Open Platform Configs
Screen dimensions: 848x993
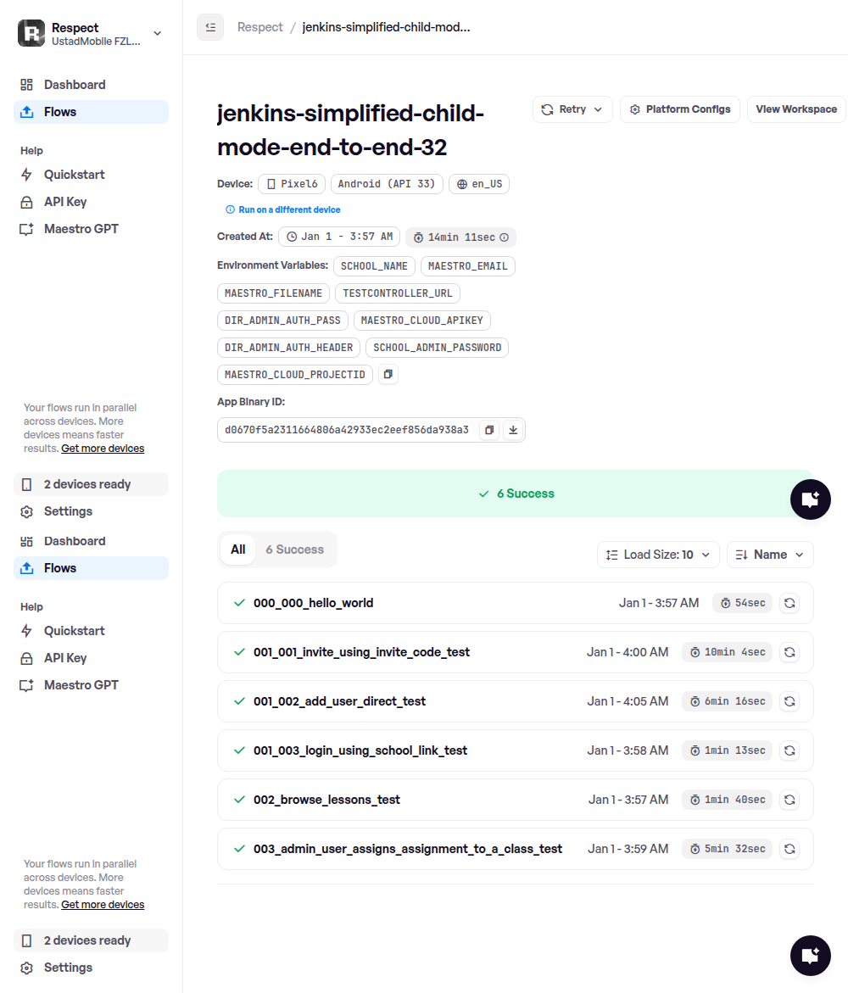(x=680, y=109)
